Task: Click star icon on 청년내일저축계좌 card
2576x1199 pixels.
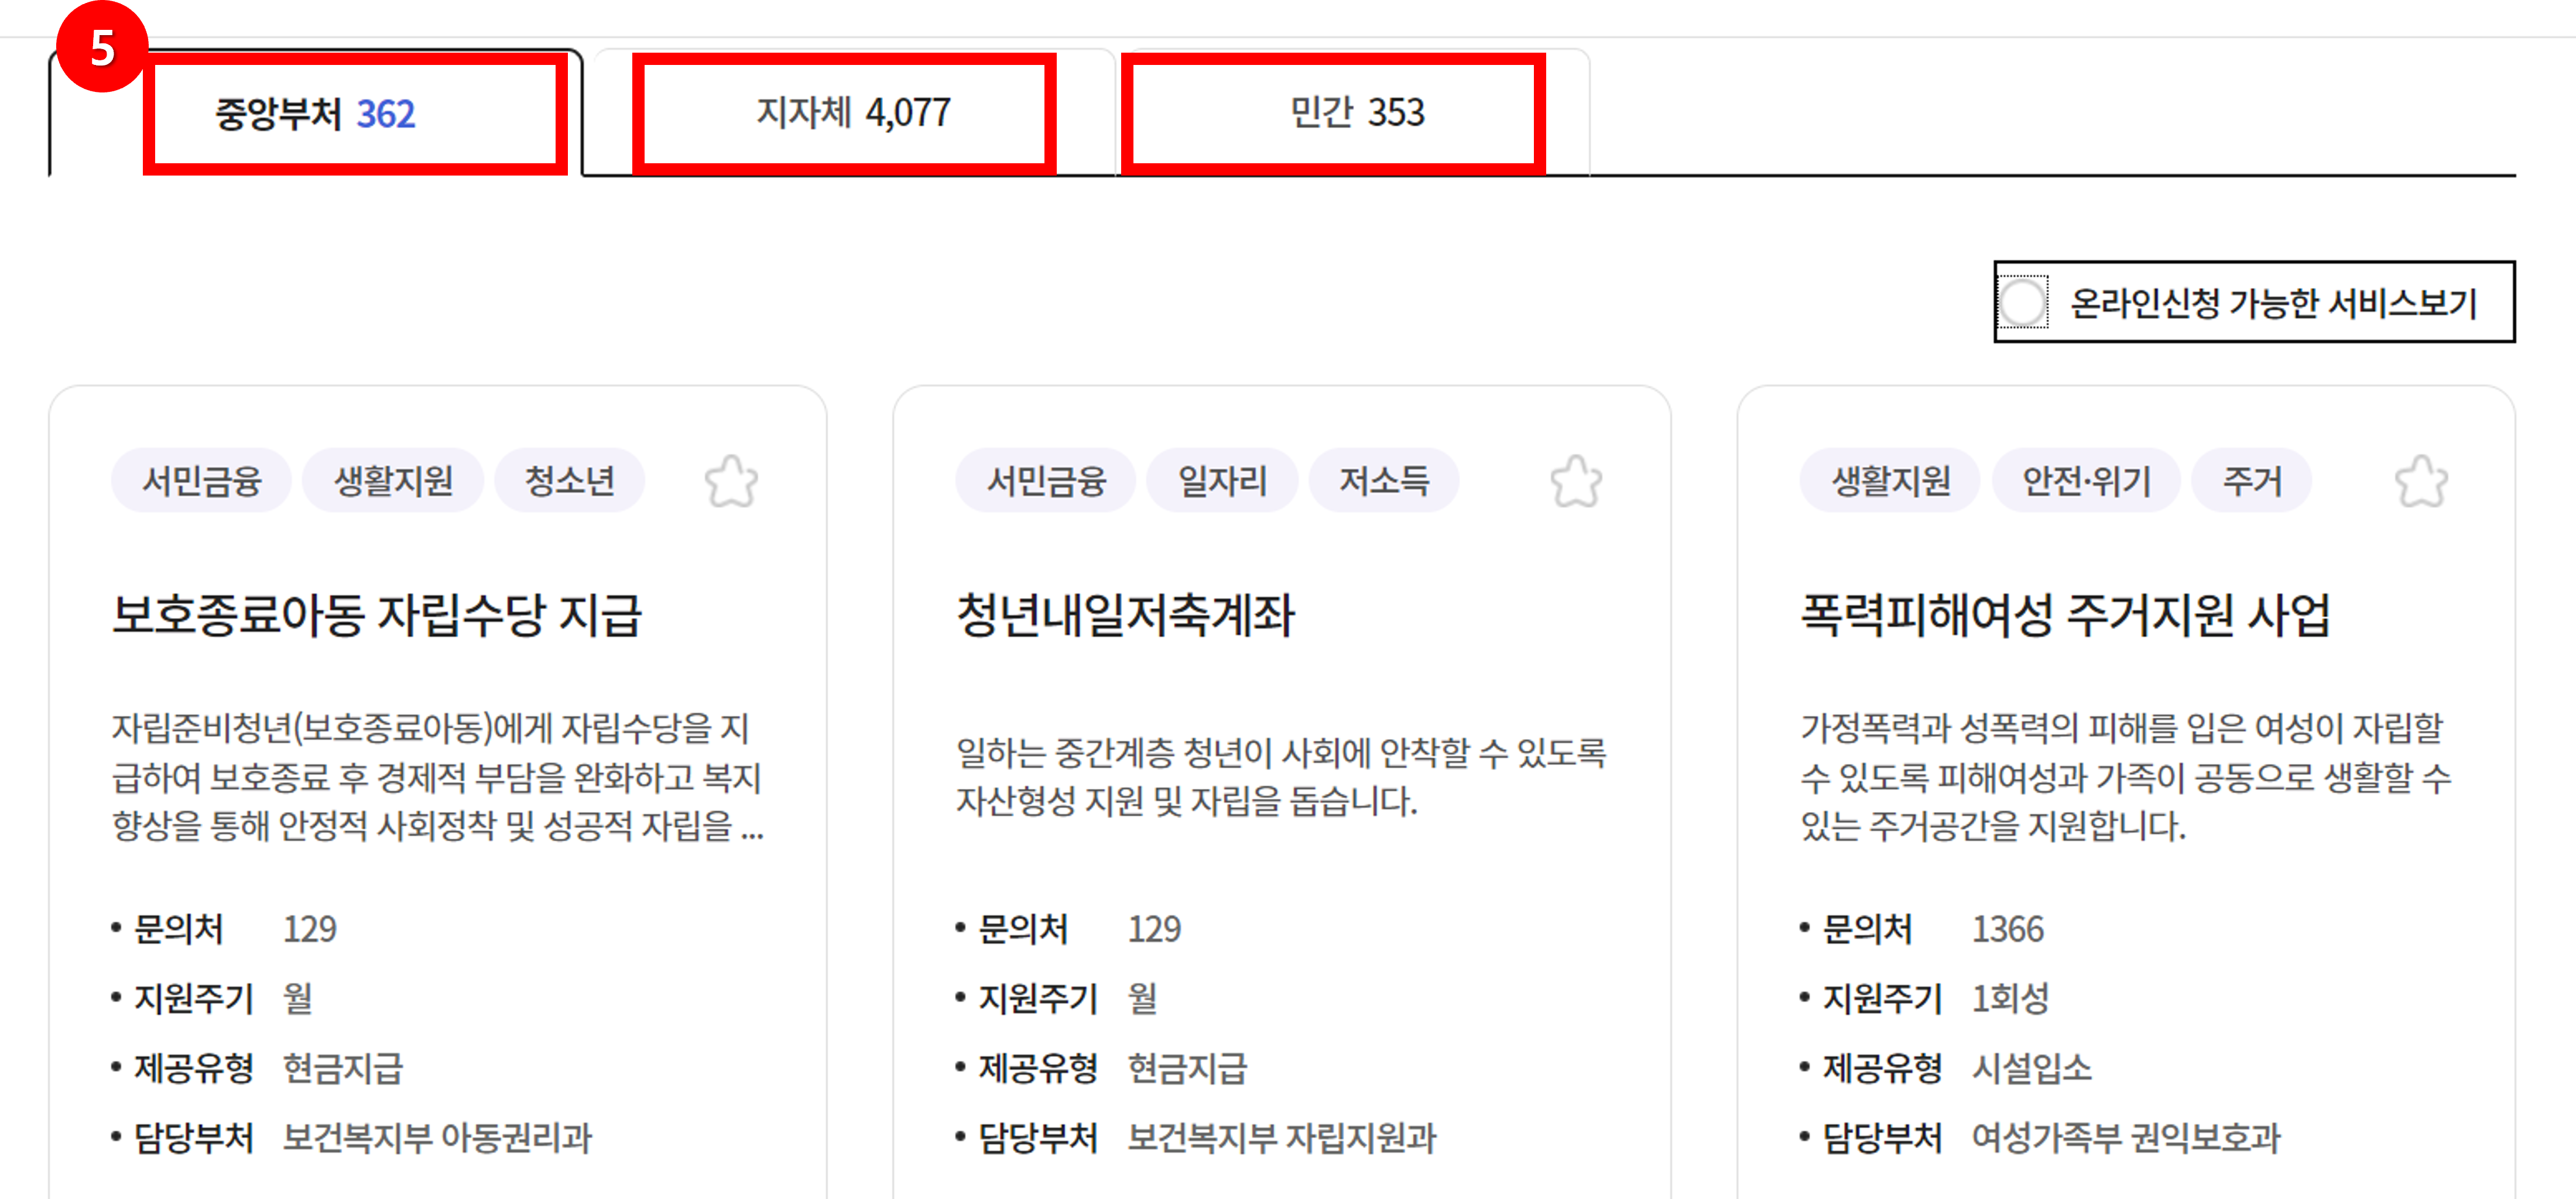Action: pyautogui.click(x=1576, y=482)
